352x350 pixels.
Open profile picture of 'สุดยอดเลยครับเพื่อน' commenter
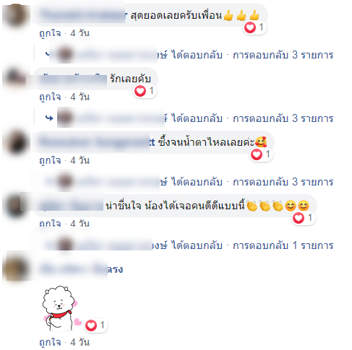pos(16,15)
